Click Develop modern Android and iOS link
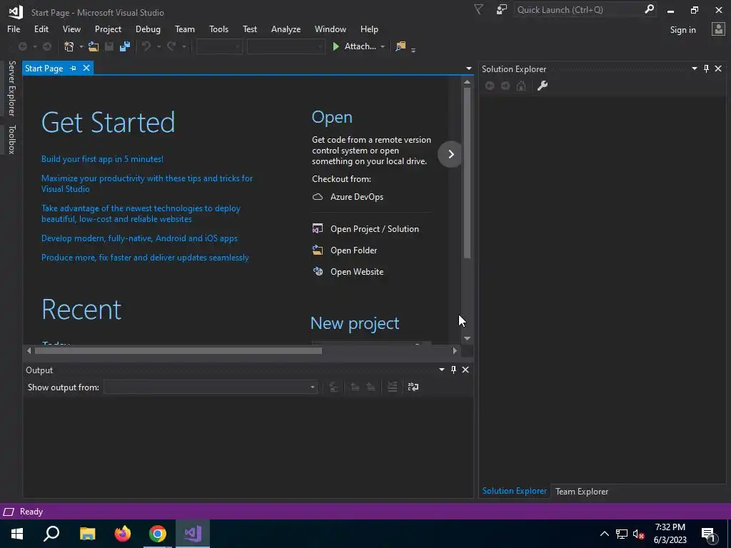 pos(139,238)
